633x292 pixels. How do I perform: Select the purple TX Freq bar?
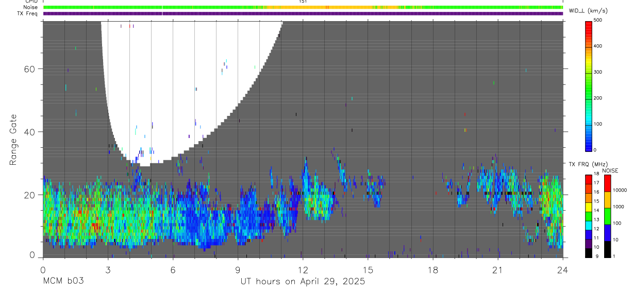(x=303, y=13)
